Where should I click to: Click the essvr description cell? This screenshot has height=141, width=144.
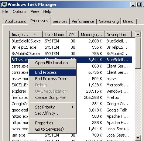(x=111, y=79)
